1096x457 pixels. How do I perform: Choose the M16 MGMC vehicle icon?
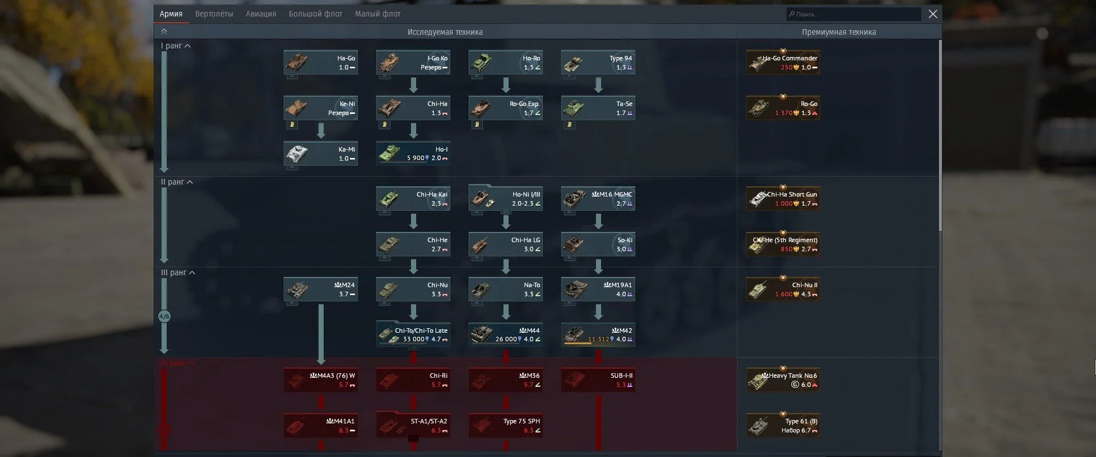574,198
